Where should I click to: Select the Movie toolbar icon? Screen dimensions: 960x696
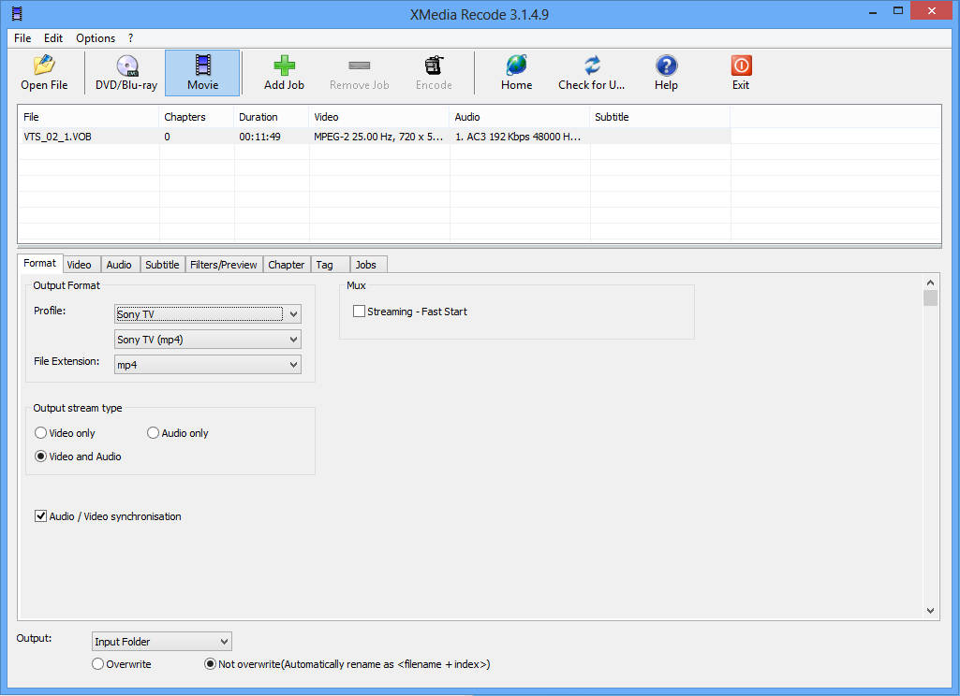coord(202,65)
